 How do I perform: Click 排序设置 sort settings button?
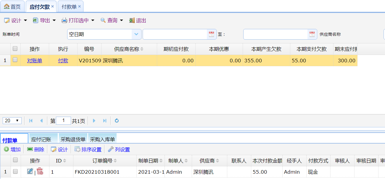(x=88, y=149)
